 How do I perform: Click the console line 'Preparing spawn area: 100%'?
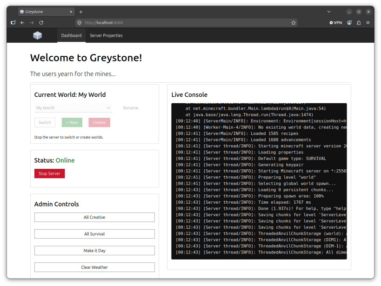tap(291, 196)
